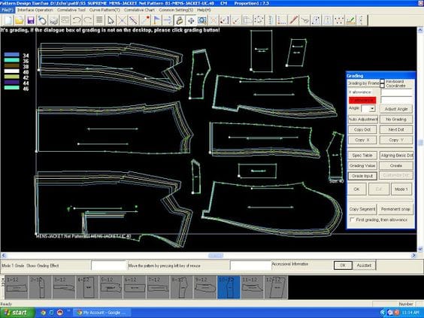Open the Spec Table button
Image resolution: width=424 pixels, height=318 pixels.
click(362, 155)
